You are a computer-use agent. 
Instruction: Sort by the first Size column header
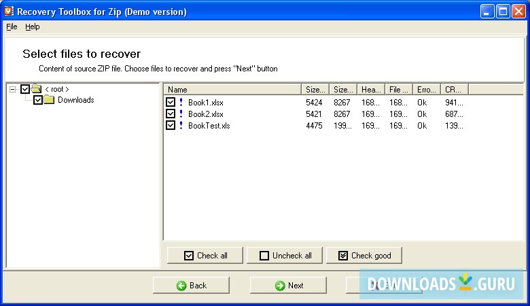click(315, 90)
